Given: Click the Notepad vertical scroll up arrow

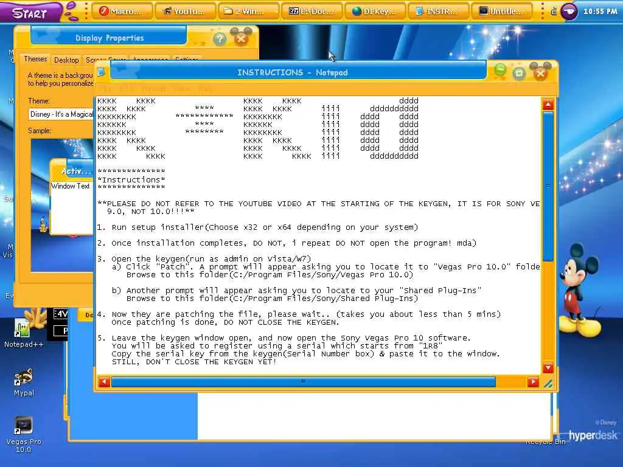Looking at the screenshot, I should pyautogui.click(x=548, y=105).
